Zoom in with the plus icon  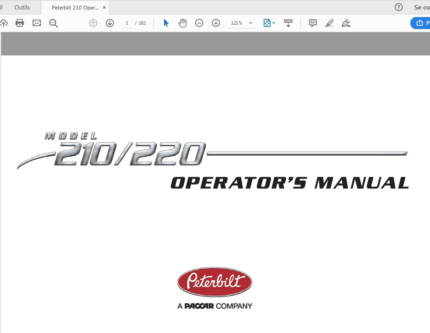[216, 23]
